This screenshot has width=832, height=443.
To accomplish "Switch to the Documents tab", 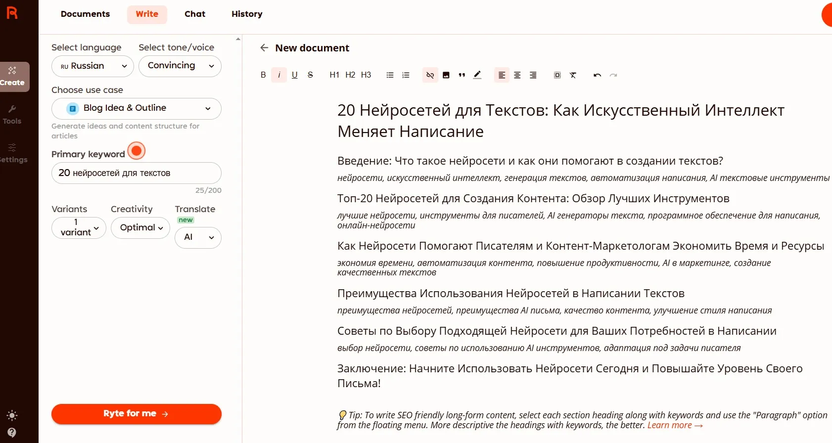I will [x=85, y=14].
